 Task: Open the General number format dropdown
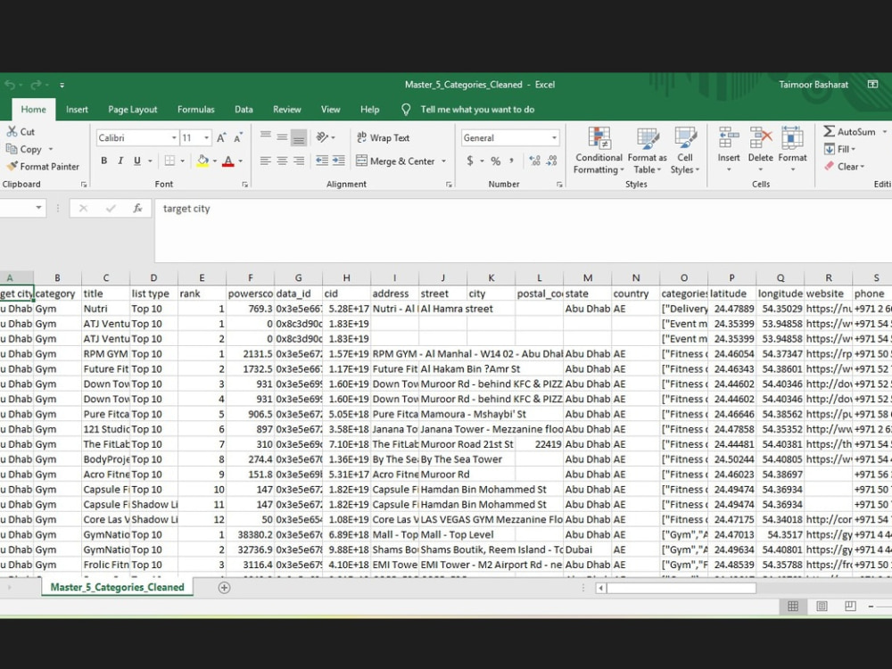pyautogui.click(x=554, y=137)
